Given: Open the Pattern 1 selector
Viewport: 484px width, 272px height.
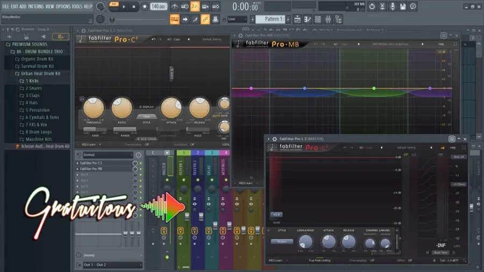Looking at the screenshot, I should (272, 19).
